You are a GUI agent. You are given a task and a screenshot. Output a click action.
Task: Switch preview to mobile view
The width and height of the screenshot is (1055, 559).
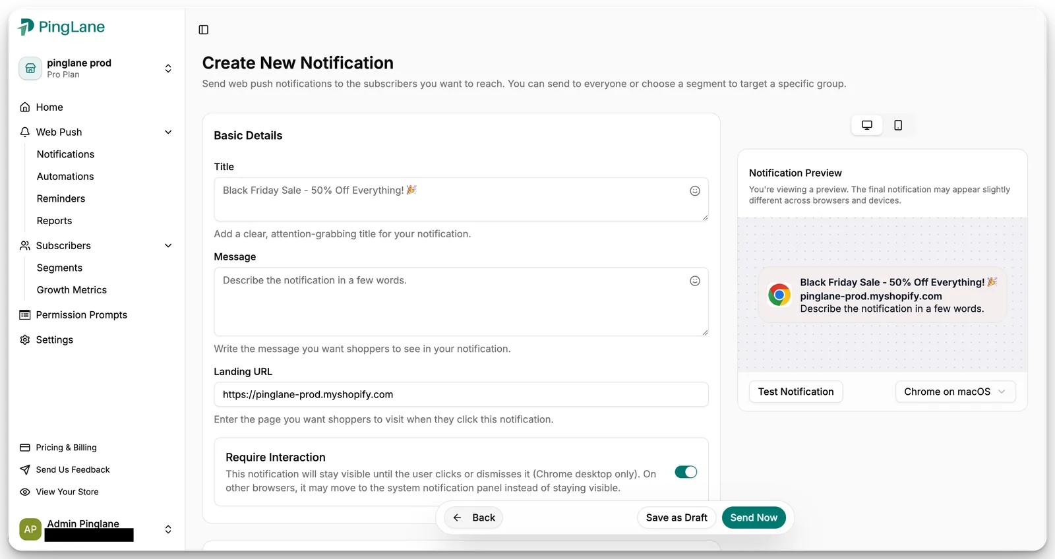898,125
